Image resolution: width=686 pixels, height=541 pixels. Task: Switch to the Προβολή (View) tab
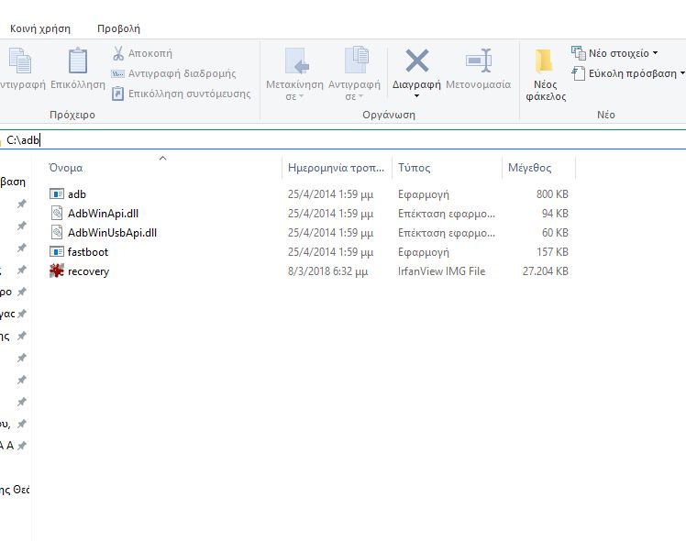coord(118,28)
